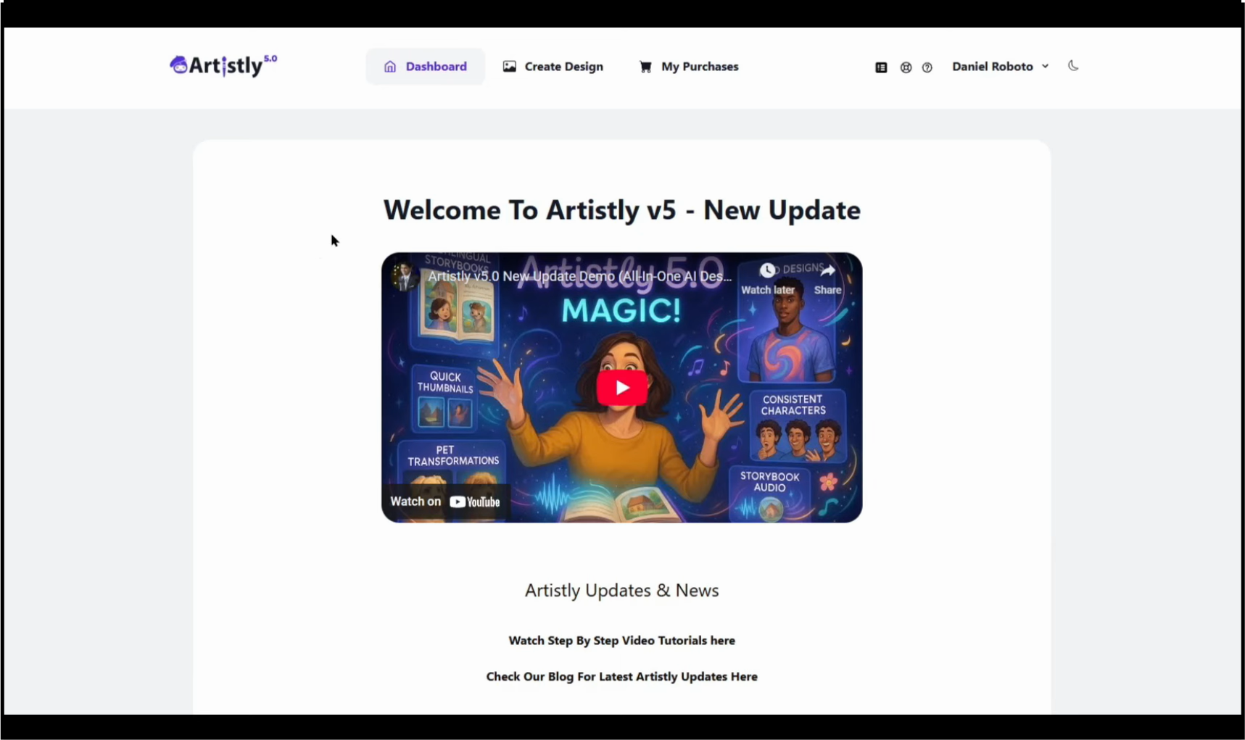1245x740 pixels.
Task: Click the question mark help icon
Action: click(927, 67)
